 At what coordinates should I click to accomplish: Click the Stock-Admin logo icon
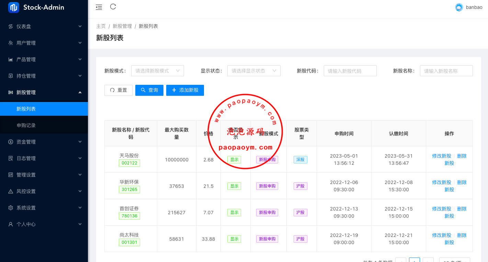coord(14,7)
